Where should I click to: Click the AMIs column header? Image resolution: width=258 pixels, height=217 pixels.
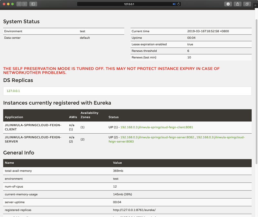click(x=73, y=117)
